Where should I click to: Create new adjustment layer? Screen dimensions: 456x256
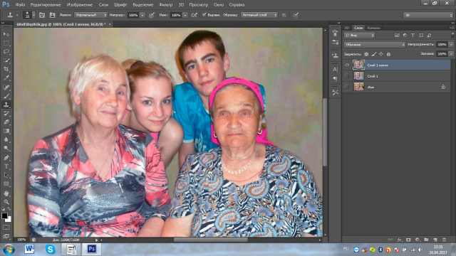418,240
